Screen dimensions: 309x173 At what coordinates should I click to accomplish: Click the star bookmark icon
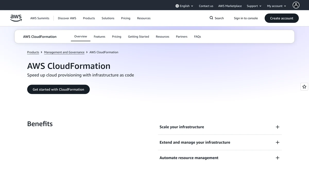coord(304,87)
